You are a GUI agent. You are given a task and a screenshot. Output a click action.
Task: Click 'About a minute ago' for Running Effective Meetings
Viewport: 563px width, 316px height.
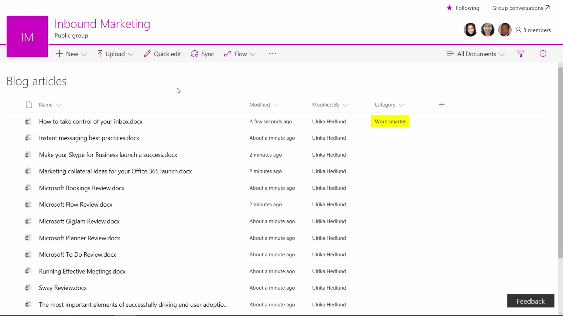(272, 271)
